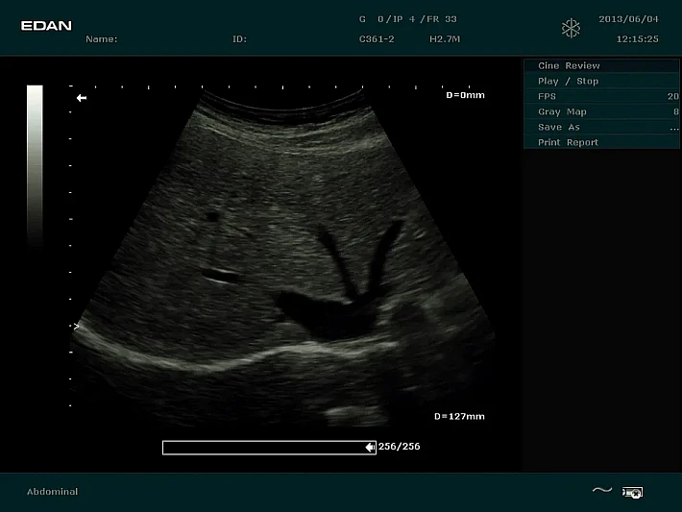Click the C361-2 probe label

click(x=375, y=39)
